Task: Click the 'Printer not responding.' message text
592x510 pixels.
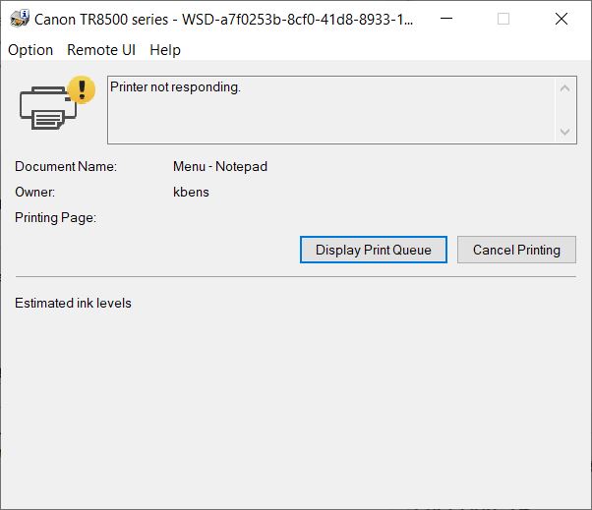Action: pyautogui.click(x=175, y=87)
